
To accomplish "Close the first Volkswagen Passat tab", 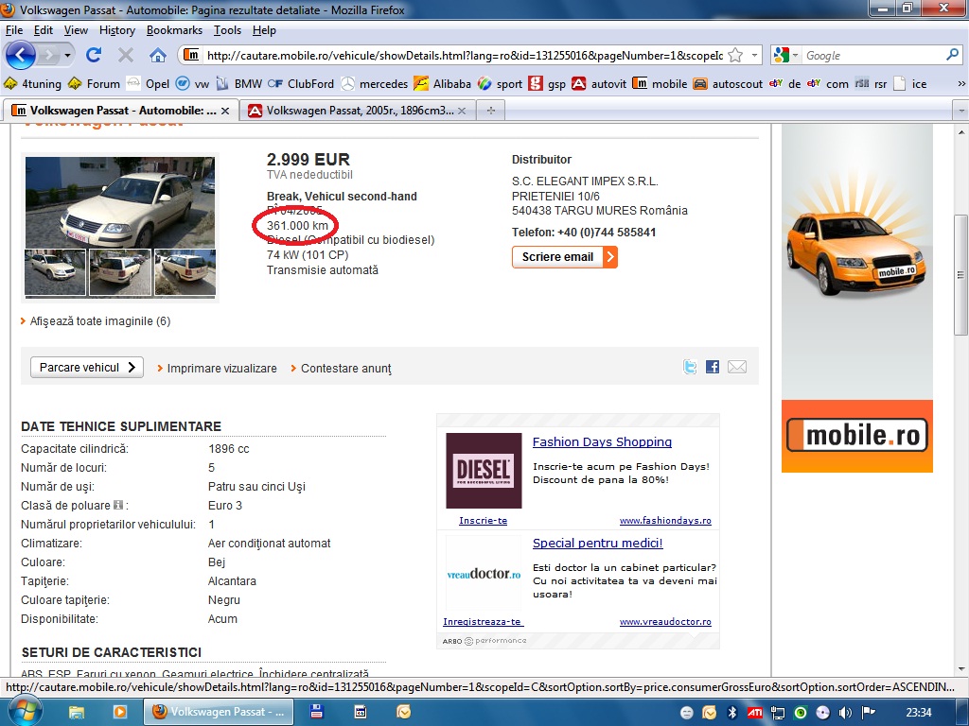I will [x=225, y=112].
